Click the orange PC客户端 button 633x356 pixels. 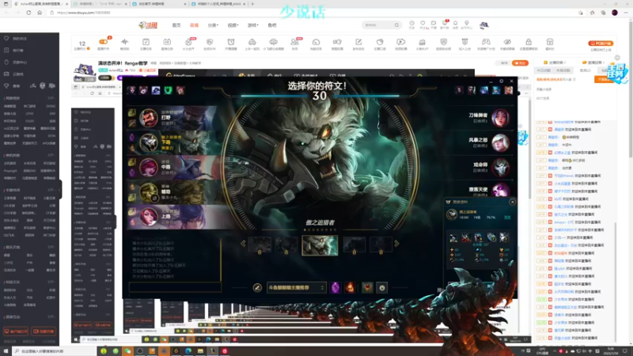pyautogui.click(x=601, y=44)
